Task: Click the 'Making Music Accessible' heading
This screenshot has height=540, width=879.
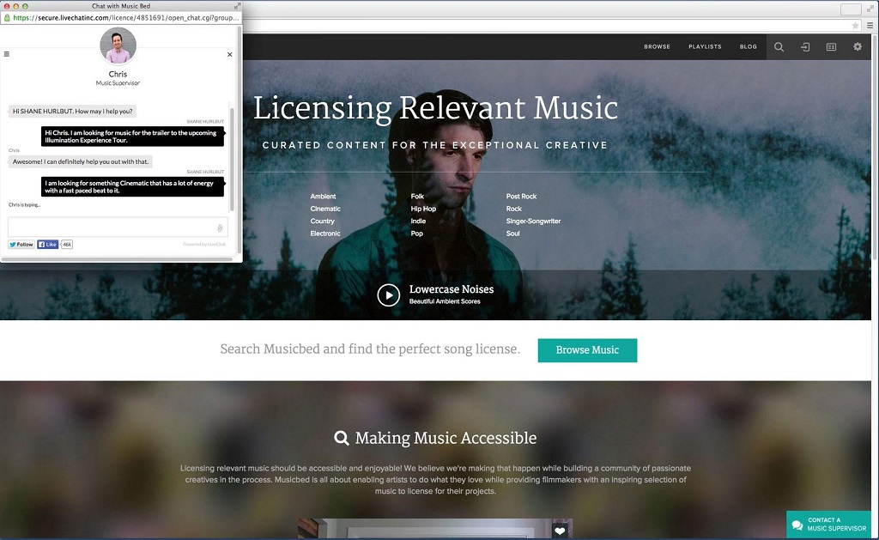Action: coord(446,438)
